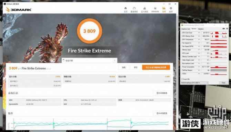Click the 3DMark window vertical scrollbar
Viewport: 231px width, 132px height.
pos(177,71)
